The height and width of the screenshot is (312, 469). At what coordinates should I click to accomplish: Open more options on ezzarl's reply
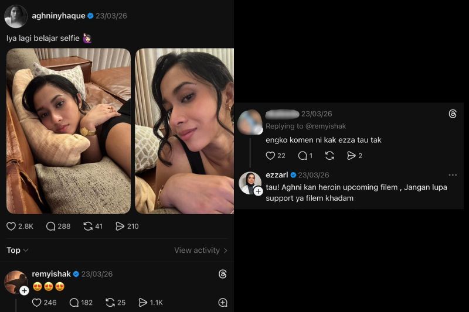click(x=453, y=175)
